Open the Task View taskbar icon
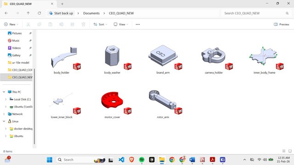Image resolution: width=294 pixels, height=165 pixels. [x=111, y=160]
